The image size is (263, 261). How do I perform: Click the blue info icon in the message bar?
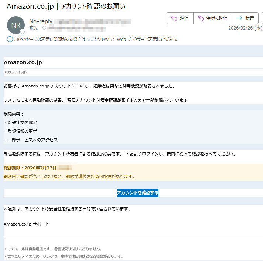[x=10, y=40]
